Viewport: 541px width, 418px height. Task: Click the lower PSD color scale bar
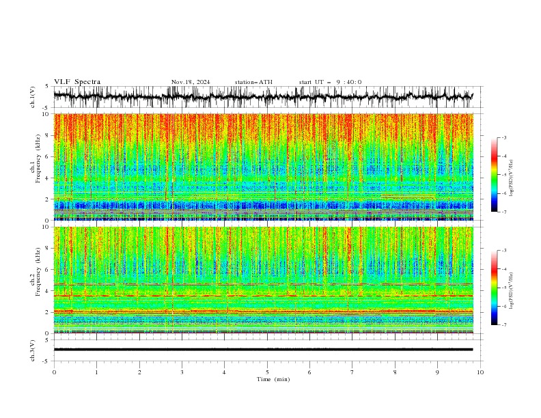(495, 288)
